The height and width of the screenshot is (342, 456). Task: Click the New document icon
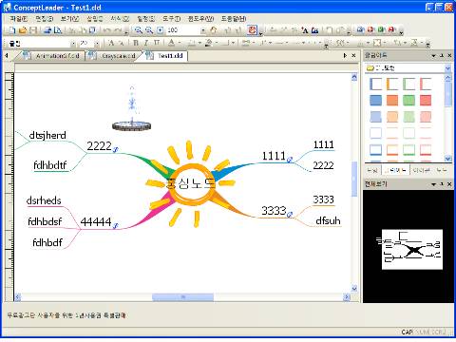pyautogui.click(x=12, y=30)
